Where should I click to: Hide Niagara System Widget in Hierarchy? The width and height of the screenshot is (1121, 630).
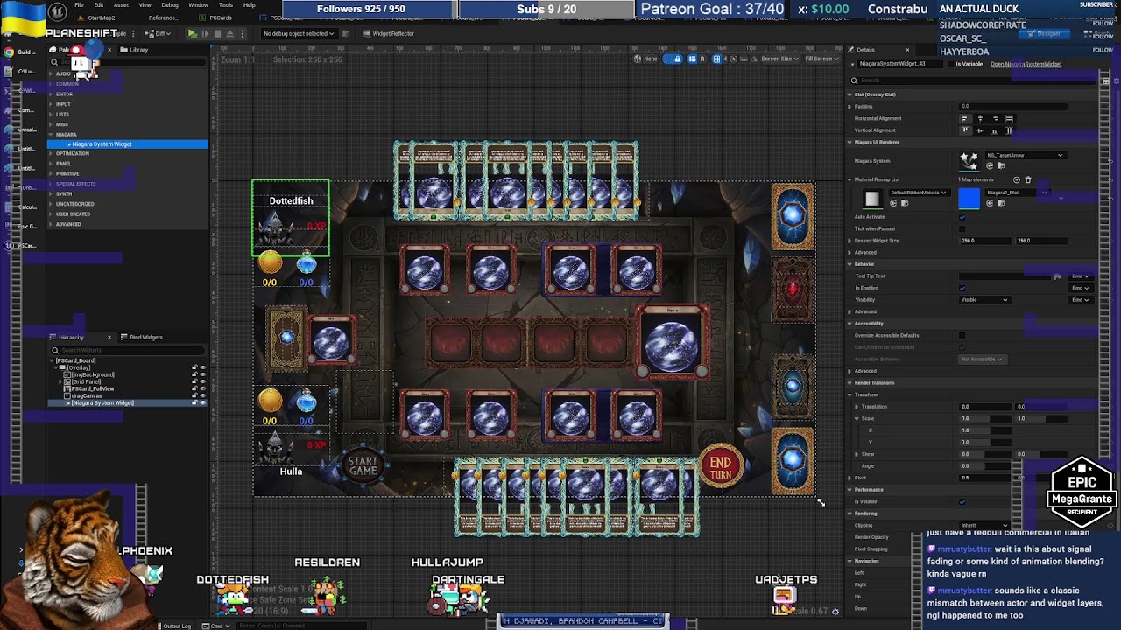[x=203, y=402]
